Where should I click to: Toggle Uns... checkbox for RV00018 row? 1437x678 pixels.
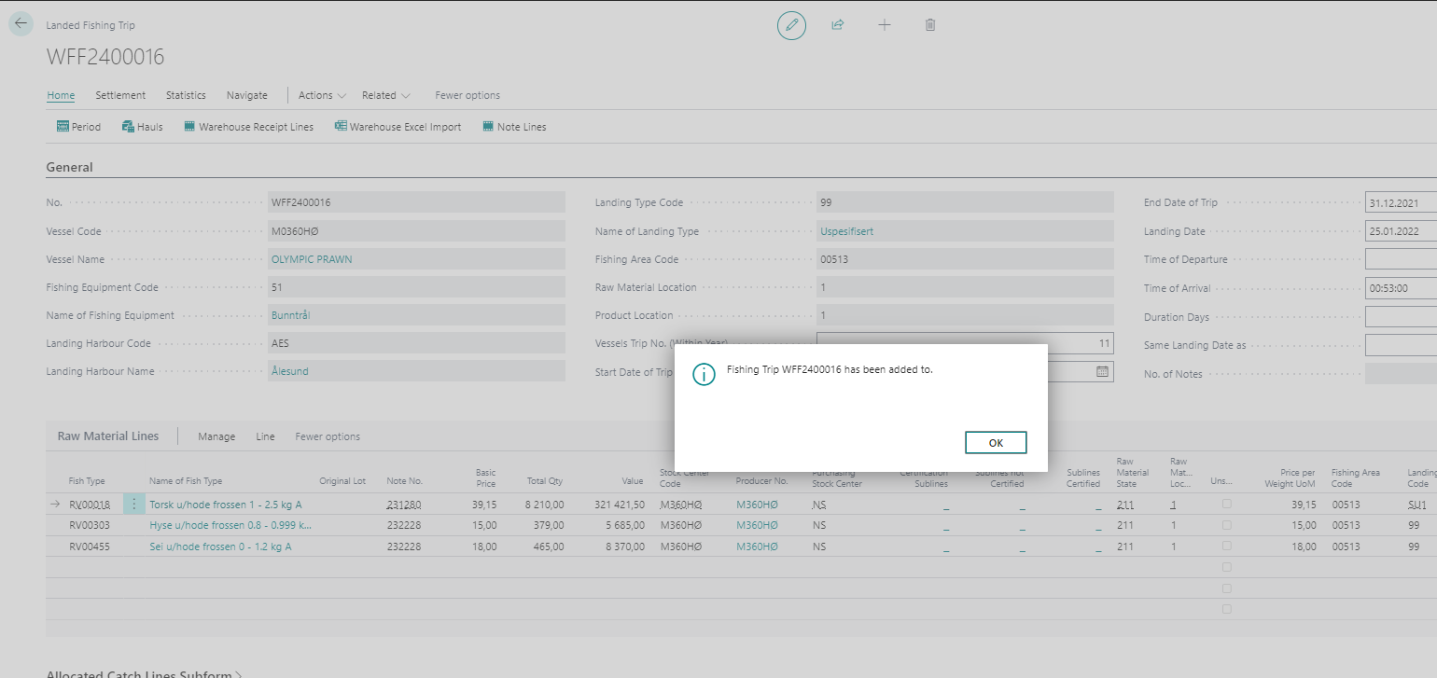1226,505
